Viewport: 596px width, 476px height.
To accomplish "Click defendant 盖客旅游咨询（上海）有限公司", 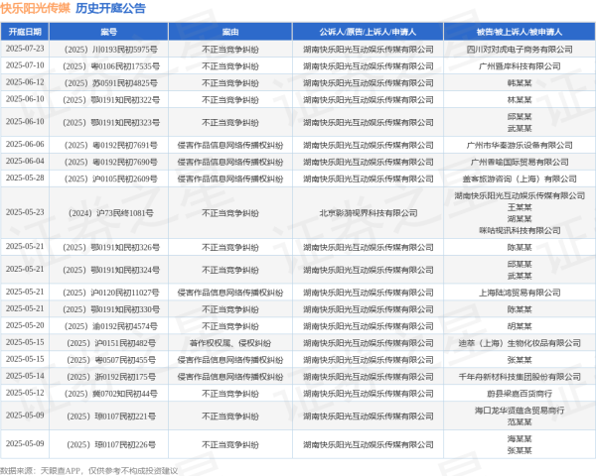I will click(x=520, y=178).
